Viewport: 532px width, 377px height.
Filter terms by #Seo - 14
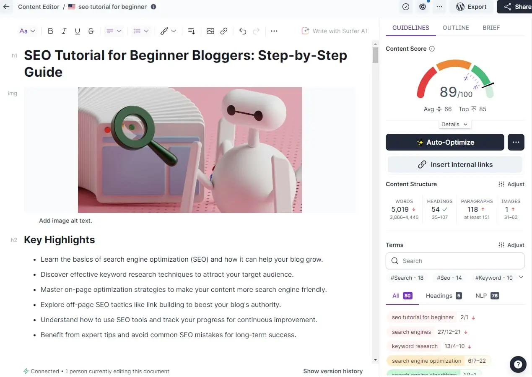pyautogui.click(x=449, y=278)
